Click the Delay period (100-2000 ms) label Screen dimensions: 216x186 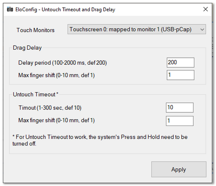62,63
